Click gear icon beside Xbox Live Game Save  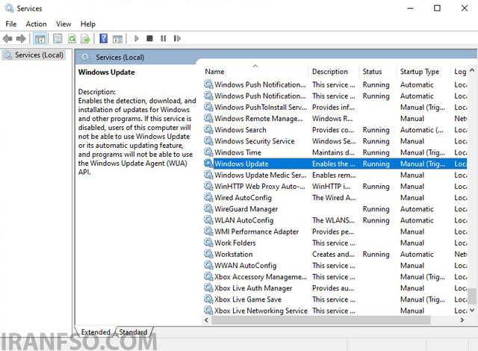(208, 299)
